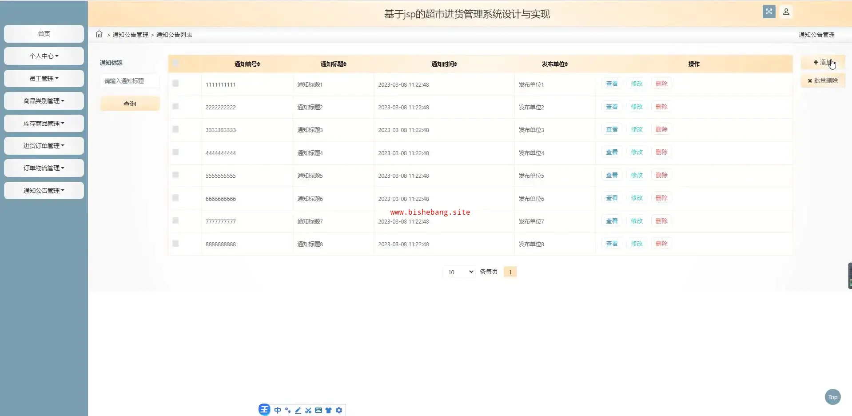Click the keyboard icon in IME toolbar
The width and height of the screenshot is (852, 416).
[318, 410]
